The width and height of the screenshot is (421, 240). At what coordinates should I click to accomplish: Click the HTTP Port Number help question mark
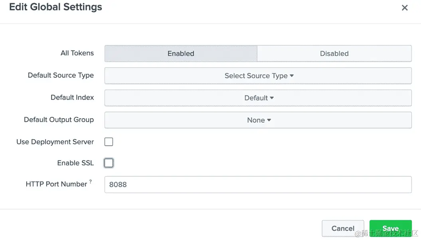(x=91, y=182)
